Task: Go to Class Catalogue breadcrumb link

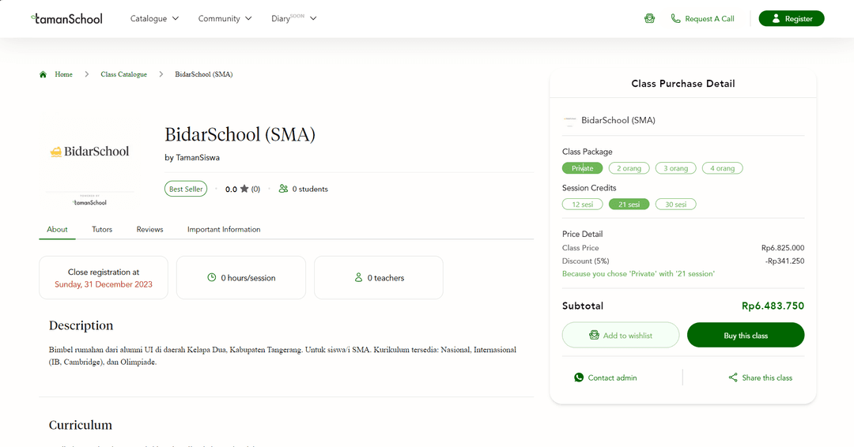Action: pyautogui.click(x=123, y=74)
